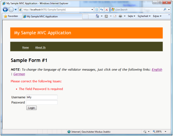Viewport: 173px width, 136px height.
Task: Click the Home page house icon
Action: [97, 16]
